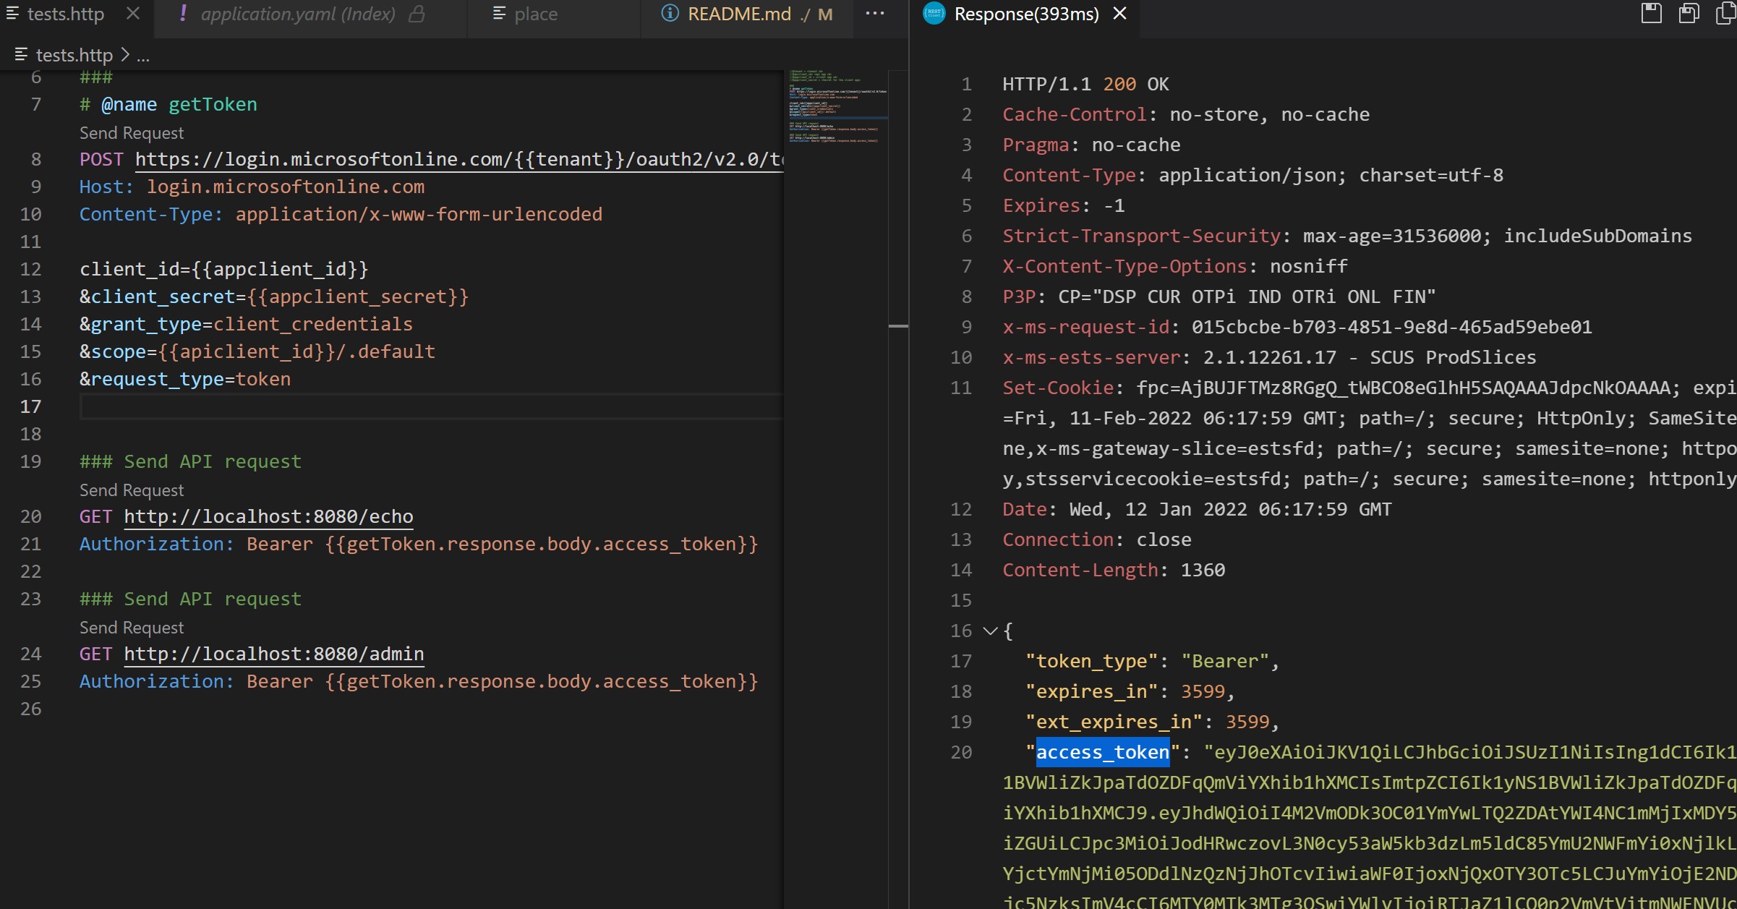Open the application.yaml (Index) tab
This screenshot has height=909, width=1737.
tap(298, 14)
